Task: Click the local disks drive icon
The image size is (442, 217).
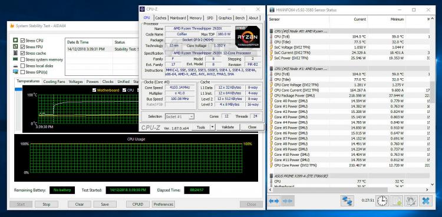Action: (15, 66)
